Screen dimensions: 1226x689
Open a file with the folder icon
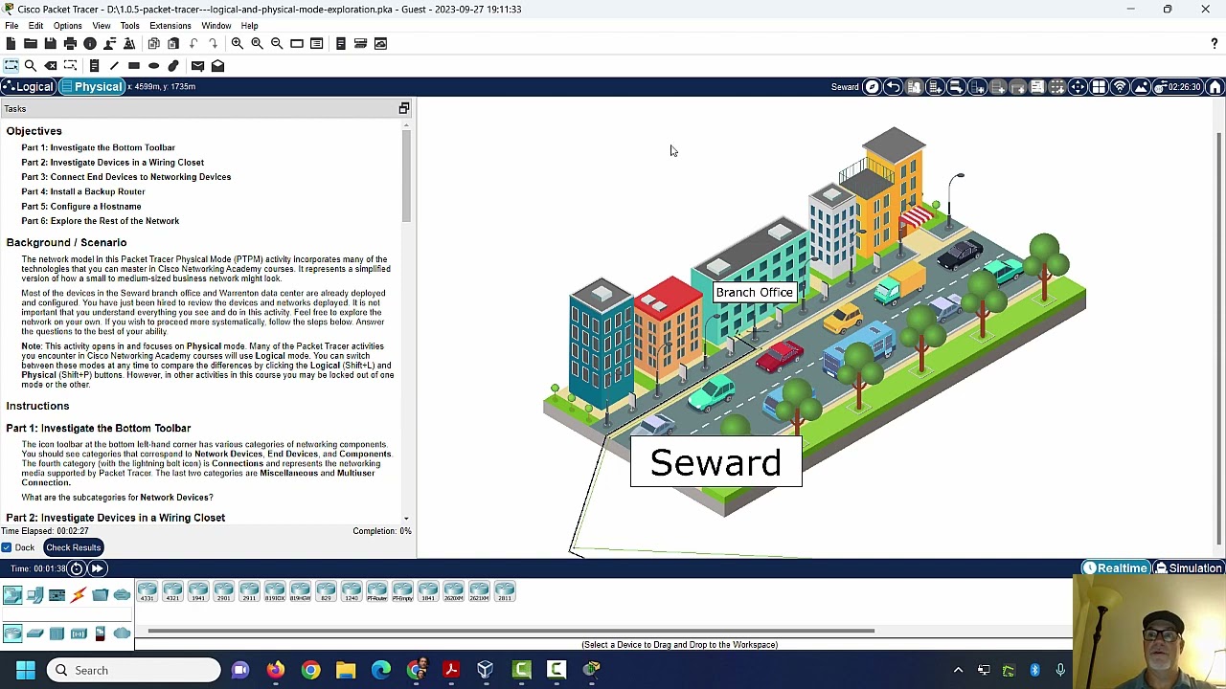tap(31, 44)
